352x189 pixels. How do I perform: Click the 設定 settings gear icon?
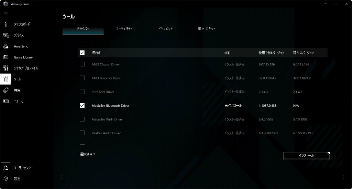[x=5, y=179]
